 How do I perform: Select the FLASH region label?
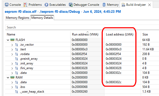pyautogui.click(x=20, y=40)
